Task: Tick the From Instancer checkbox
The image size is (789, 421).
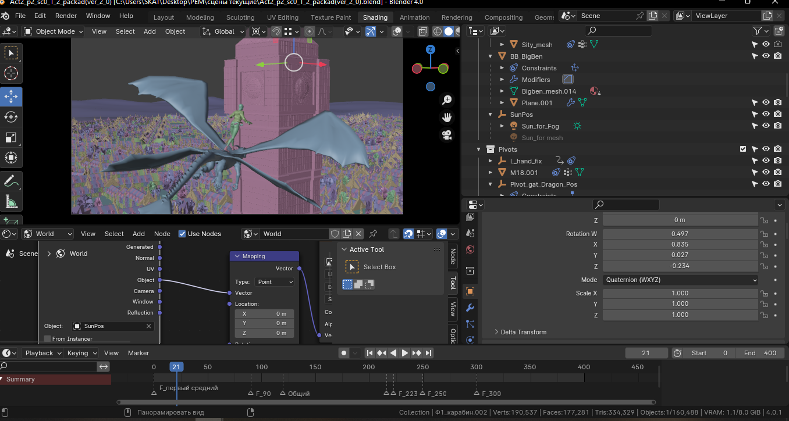Action: (48, 338)
